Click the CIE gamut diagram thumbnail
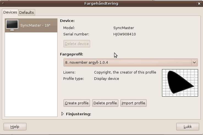Image resolution: width=203 pixels, height=135 pixels. pos(180,83)
